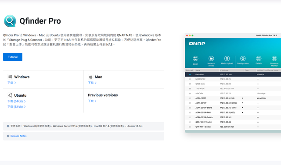Download the Ubuntu 32-bit version

click(x=17, y=107)
